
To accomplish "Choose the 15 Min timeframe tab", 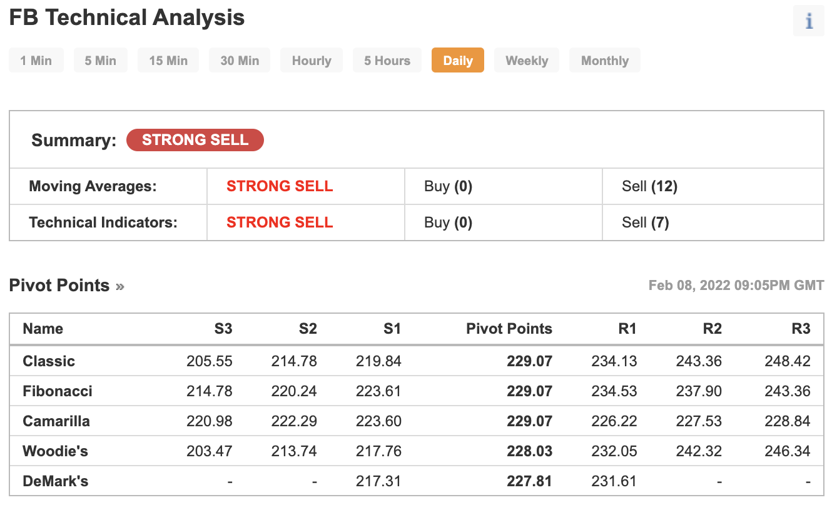I will pyautogui.click(x=168, y=61).
